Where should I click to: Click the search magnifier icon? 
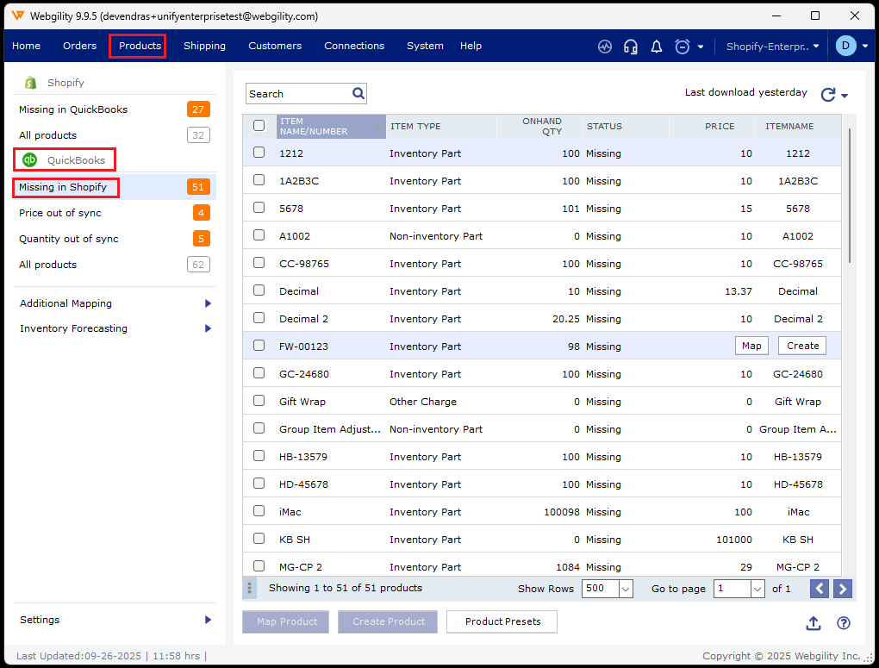coord(358,93)
